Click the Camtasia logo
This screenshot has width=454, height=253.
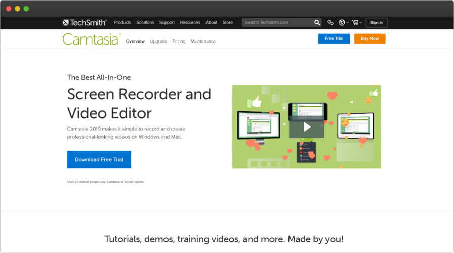92,39
